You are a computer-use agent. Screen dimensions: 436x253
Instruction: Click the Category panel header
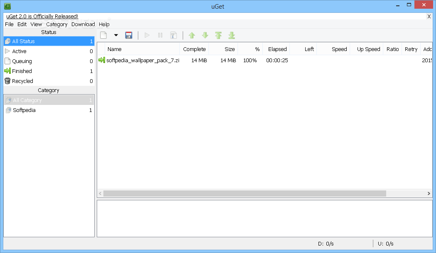(49, 90)
